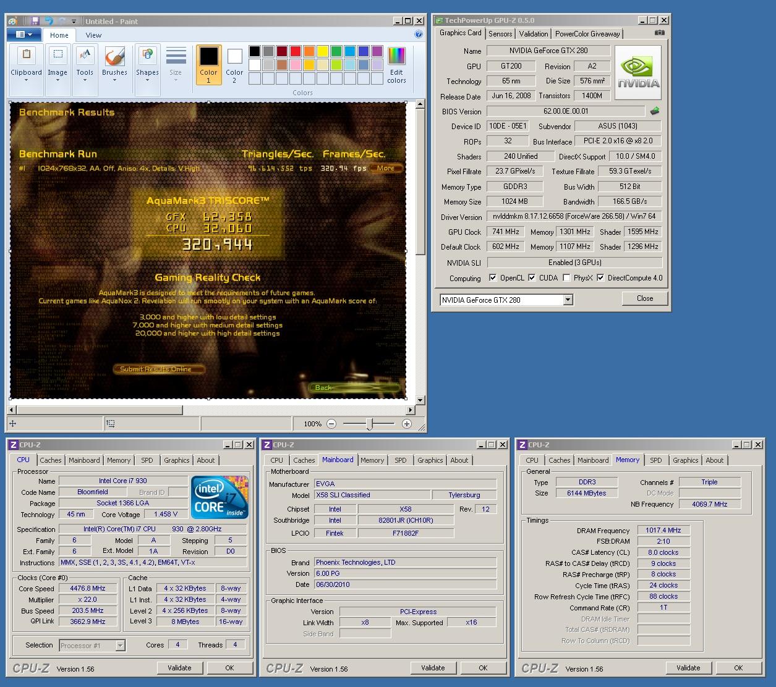Click Validate in the CPU-Z Memory window
Screen dimensions: 776x687
(x=688, y=668)
